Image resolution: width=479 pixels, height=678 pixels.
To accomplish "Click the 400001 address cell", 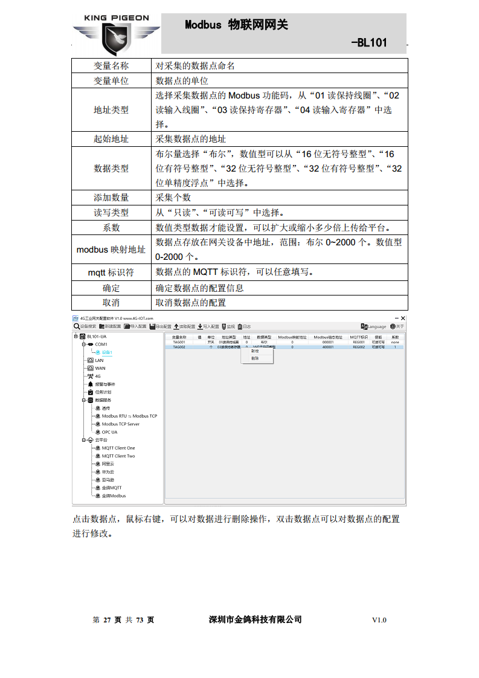I will 328,347.
